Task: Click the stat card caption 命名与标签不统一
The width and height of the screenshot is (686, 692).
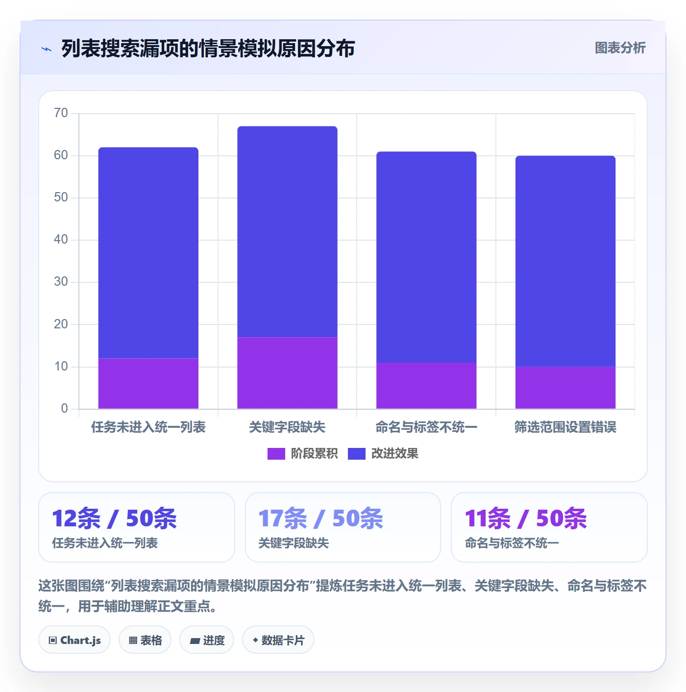Action: [512, 543]
